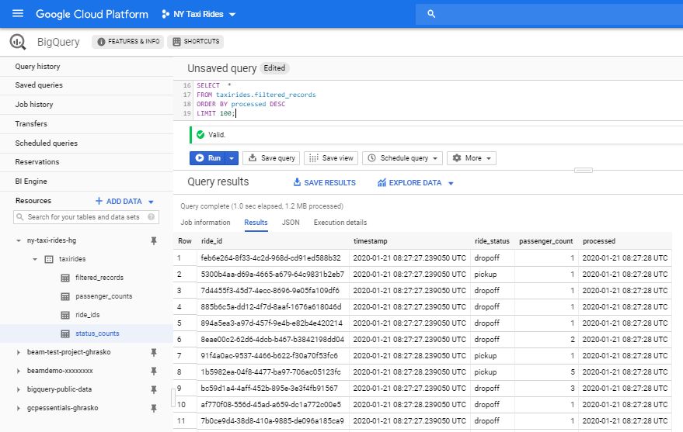Click the left panel resize handle
The height and width of the screenshot is (432, 683).
(173, 398)
